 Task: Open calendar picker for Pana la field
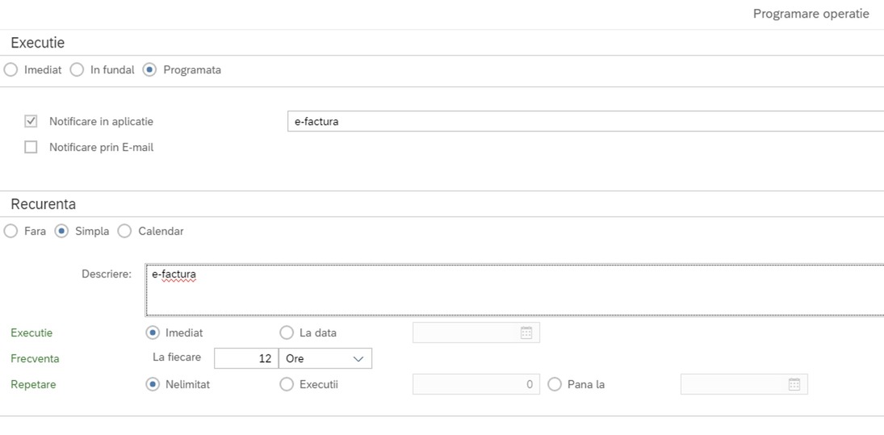(794, 384)
